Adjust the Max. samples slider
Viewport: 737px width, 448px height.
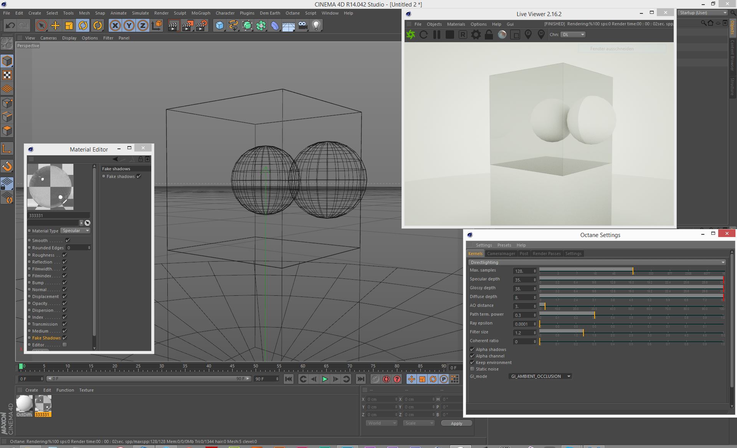pyautogui.click(x=633, y=270)
